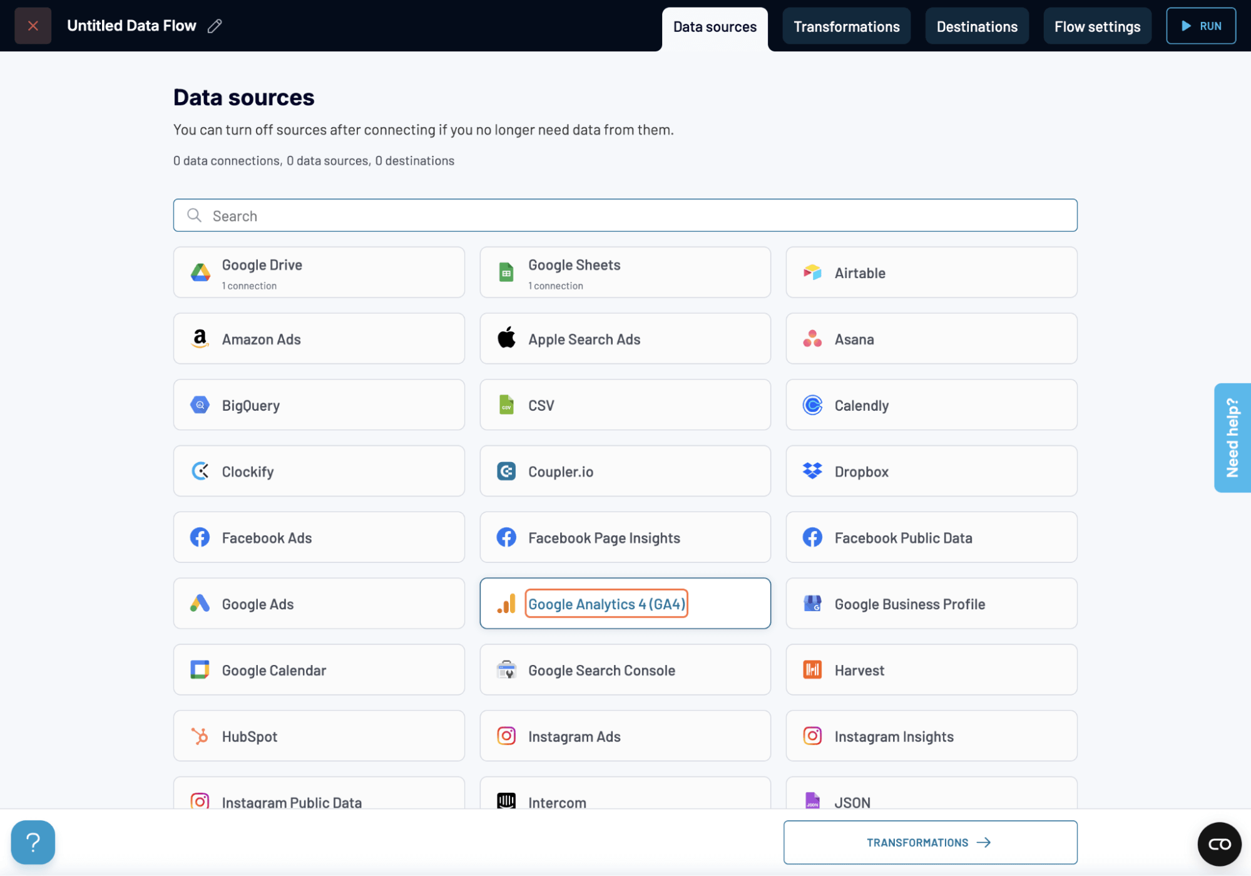This screenshot has height=876, width=1251.
Task: Click the Google Sheets source icon
Action: coord(506,272)
